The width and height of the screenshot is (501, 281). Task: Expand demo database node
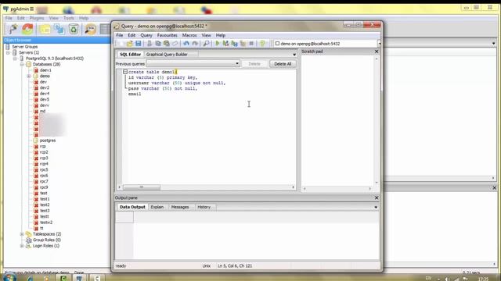[x=29, y=76]
